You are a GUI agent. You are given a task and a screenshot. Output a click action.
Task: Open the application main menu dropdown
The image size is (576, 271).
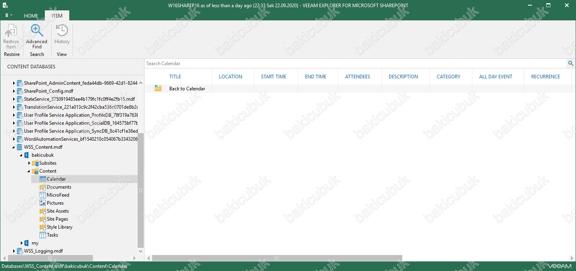pos(8,16)
